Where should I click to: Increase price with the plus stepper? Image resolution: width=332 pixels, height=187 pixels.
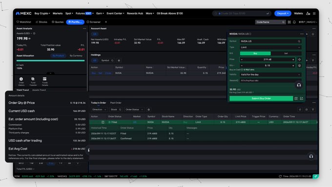click(293, 60)
